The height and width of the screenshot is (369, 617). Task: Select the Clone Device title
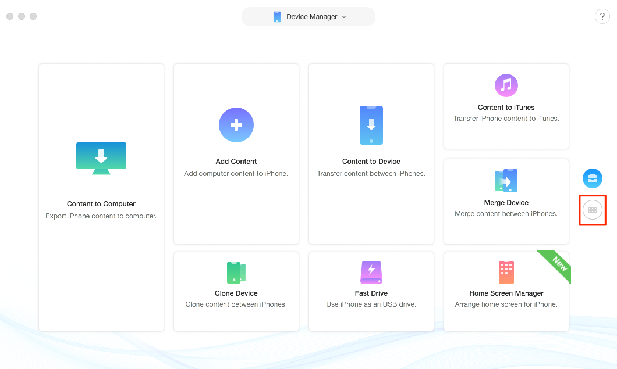tap(236, 293)
